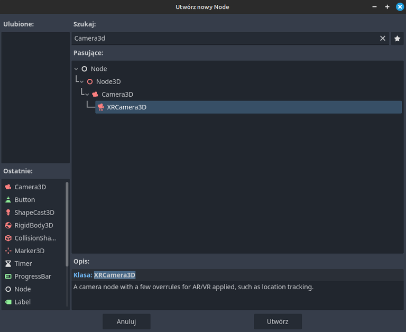406x332 pixels.
Task: Focus the Szukaj search field
Action: 225,38
